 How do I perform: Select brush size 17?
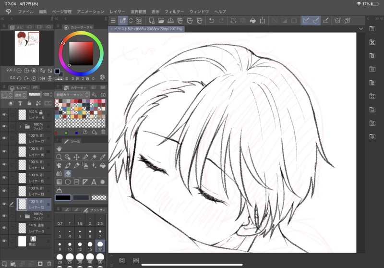100,246
